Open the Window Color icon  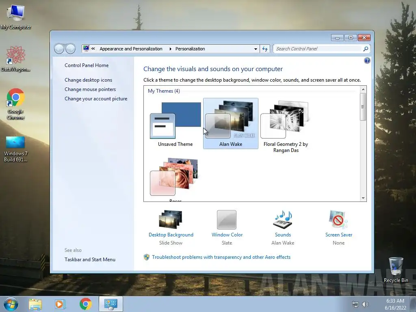click(227, 220)
